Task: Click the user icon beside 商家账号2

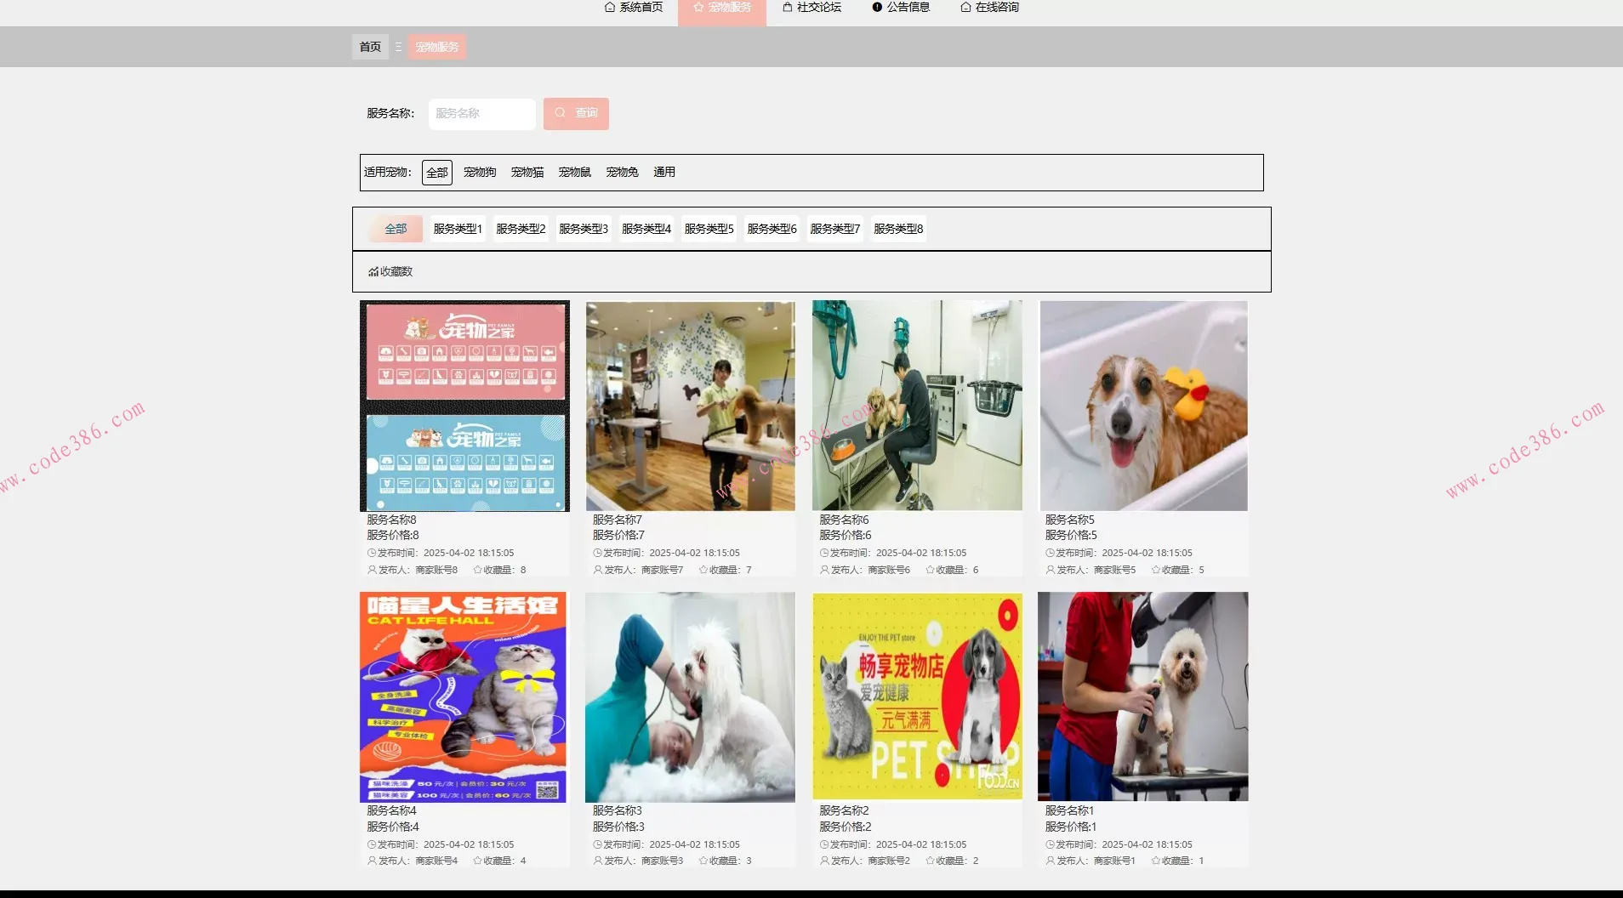Action: [x=824, y=861]
